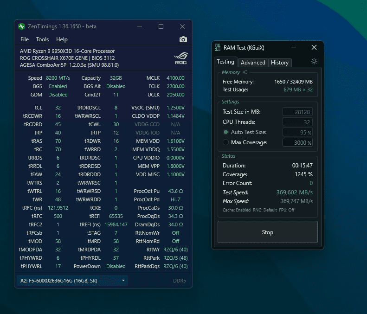Switch to the Advanced tab

coord(253,63)
